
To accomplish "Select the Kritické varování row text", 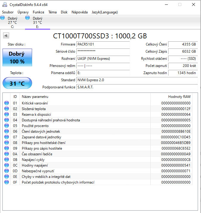I will 35,103.
